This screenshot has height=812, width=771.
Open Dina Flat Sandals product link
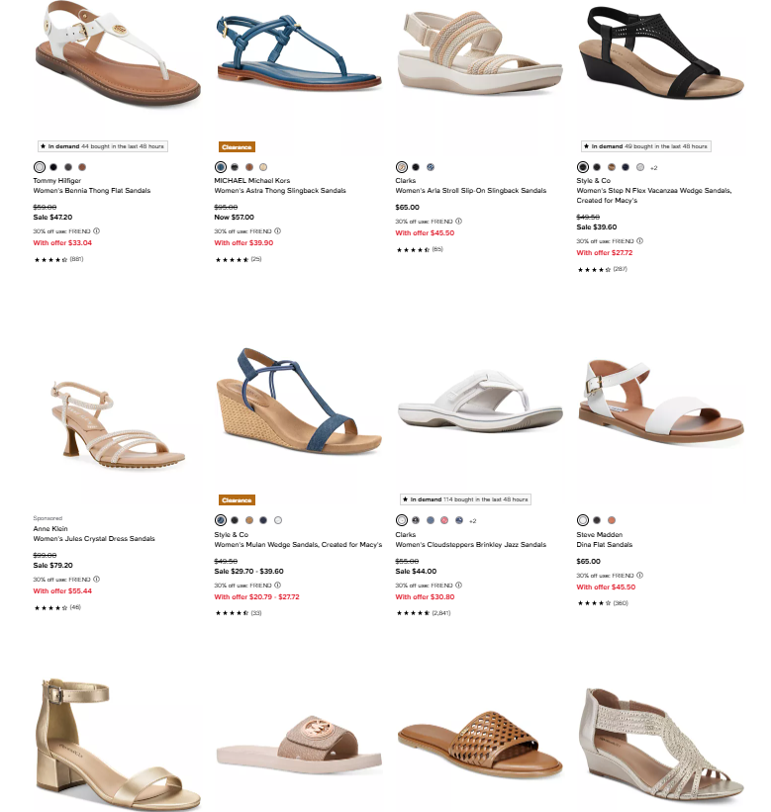(x=604, y=545)
